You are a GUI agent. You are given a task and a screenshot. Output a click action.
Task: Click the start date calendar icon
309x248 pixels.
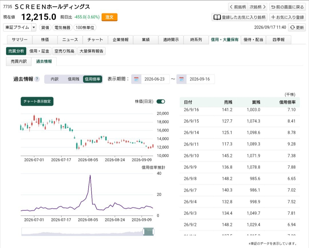click(x=136, y=79)
